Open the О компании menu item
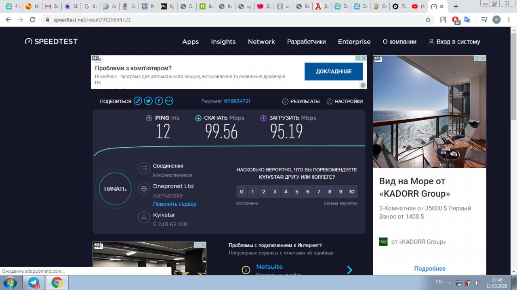517x290 pixels. point(399,42)
